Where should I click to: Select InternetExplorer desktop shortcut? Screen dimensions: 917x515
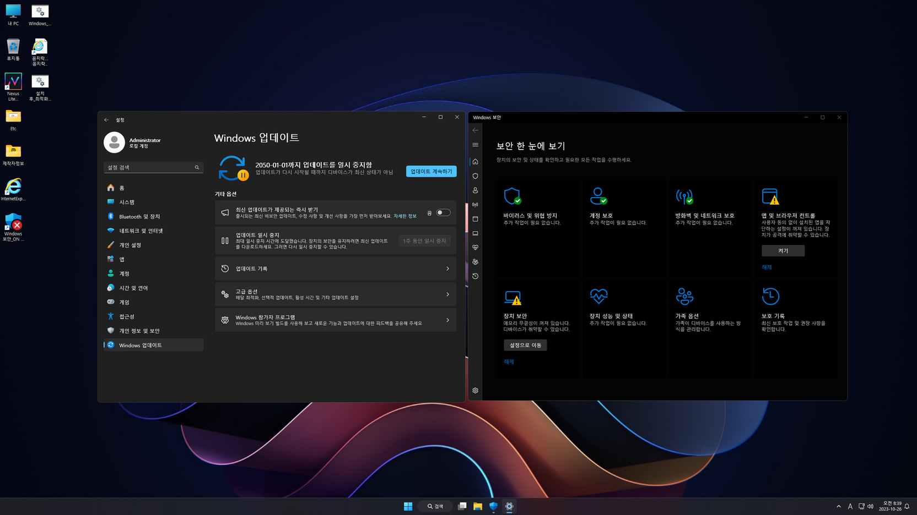click(x=13, y=189)
